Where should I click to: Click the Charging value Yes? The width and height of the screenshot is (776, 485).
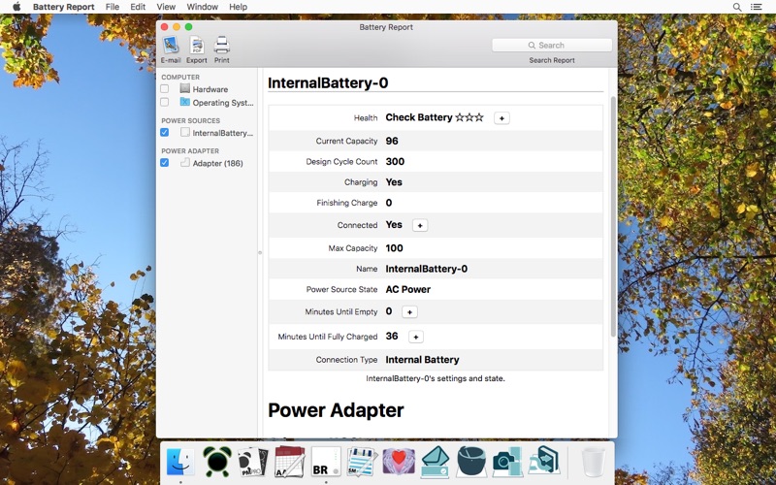394,182
